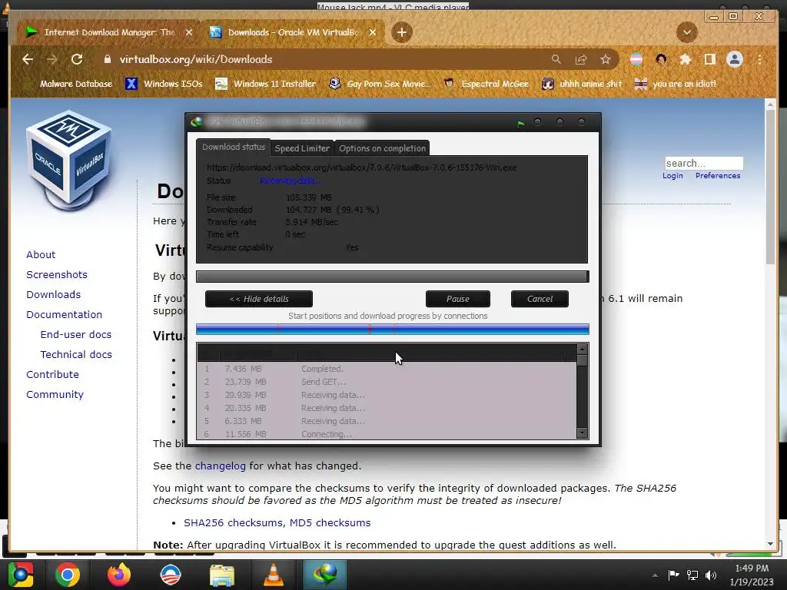Open the SHA256 checksums link
Viewport: 787px width, 590px height.
[233, 522]
